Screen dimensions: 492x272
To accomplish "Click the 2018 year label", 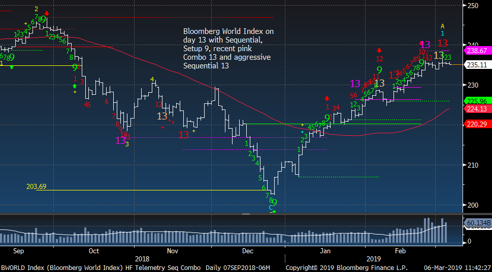I will click(142, 259).
